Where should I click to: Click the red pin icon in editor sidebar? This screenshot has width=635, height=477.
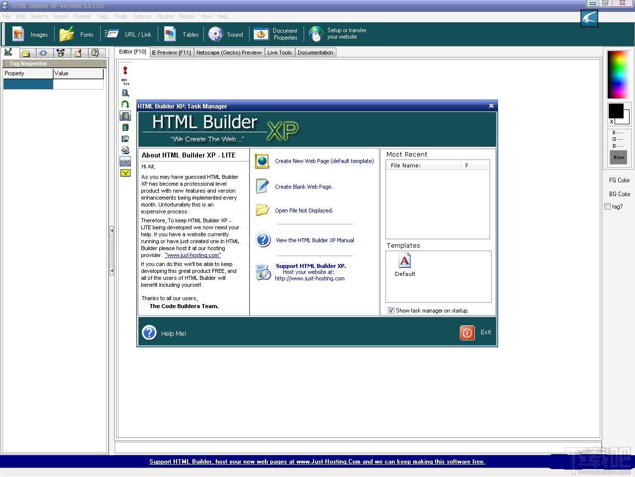(x=125, y=70)
